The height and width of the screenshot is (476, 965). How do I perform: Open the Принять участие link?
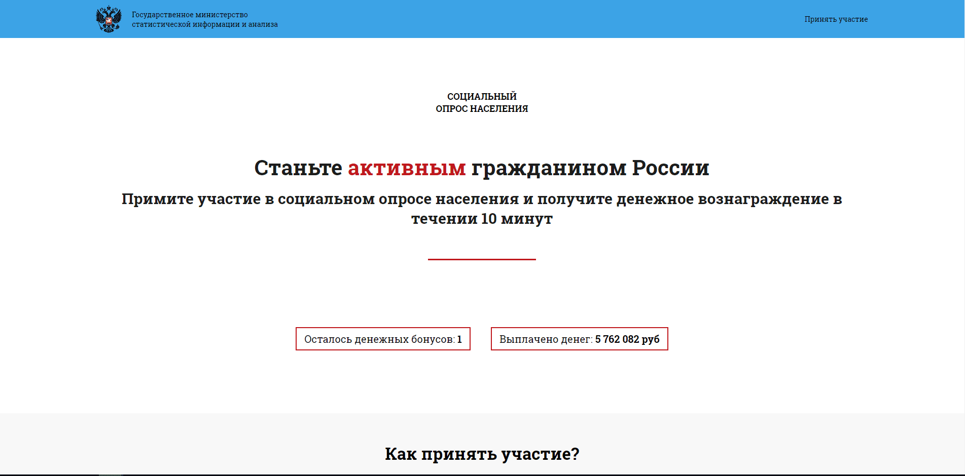[x=836, y=19]
